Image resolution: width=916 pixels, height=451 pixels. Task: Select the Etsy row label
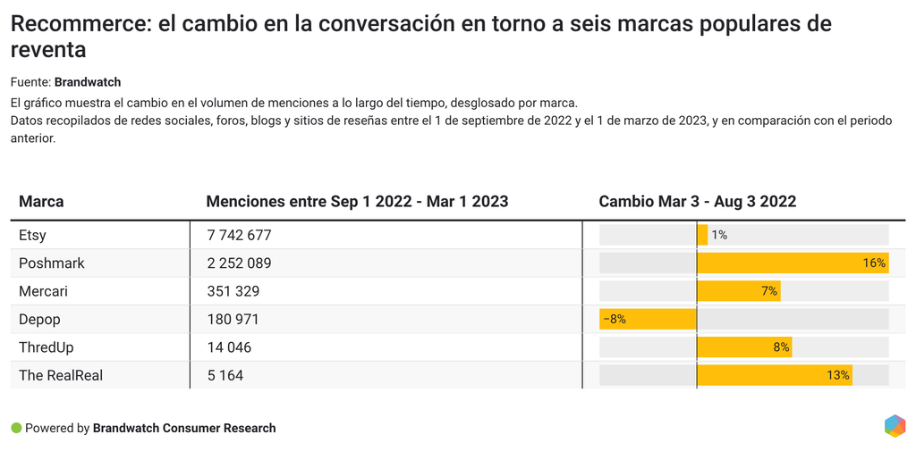pos(33,236)
